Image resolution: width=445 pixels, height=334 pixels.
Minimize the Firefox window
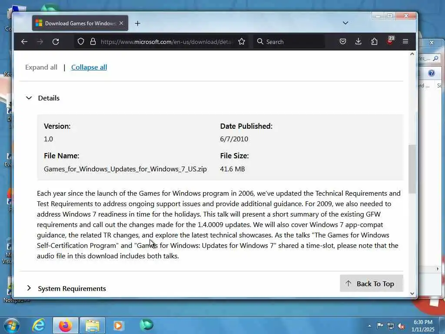[x=378, y=16]
